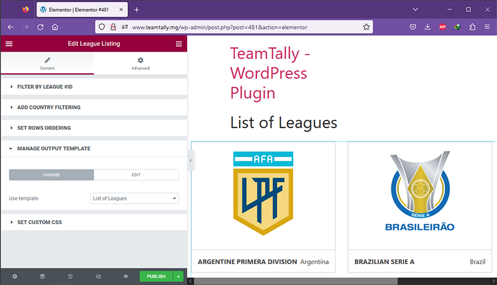The image size is (497, 285).
Task: Click the List of Leagues heading
Action: (x=284, y=122)
